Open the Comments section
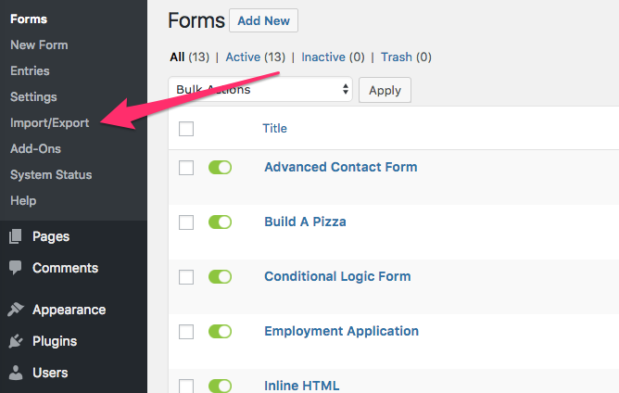This screenshot has width=619, height=393. [65, 268]
